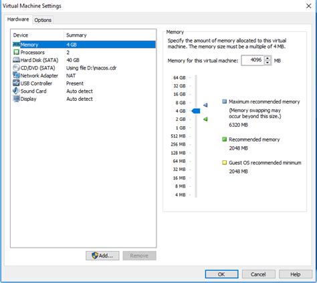Image resolution: width=317 pixels, height=283 pixels.
Task: Click the 256 MB slider tick label
Action: coord(178,144)
